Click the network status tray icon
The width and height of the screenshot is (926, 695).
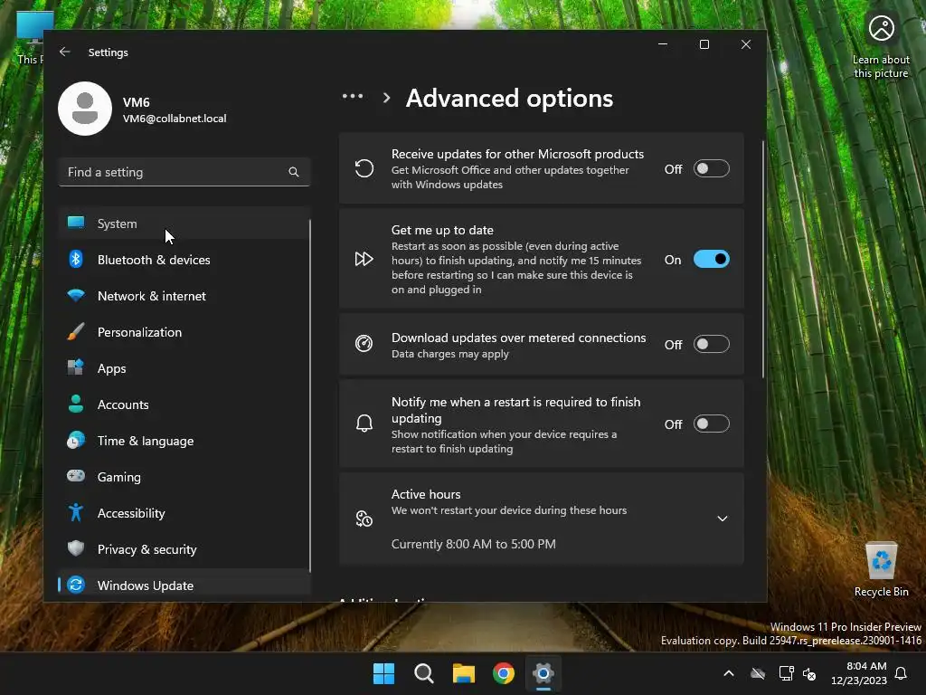pyautogui.click(x=786, y=673)
